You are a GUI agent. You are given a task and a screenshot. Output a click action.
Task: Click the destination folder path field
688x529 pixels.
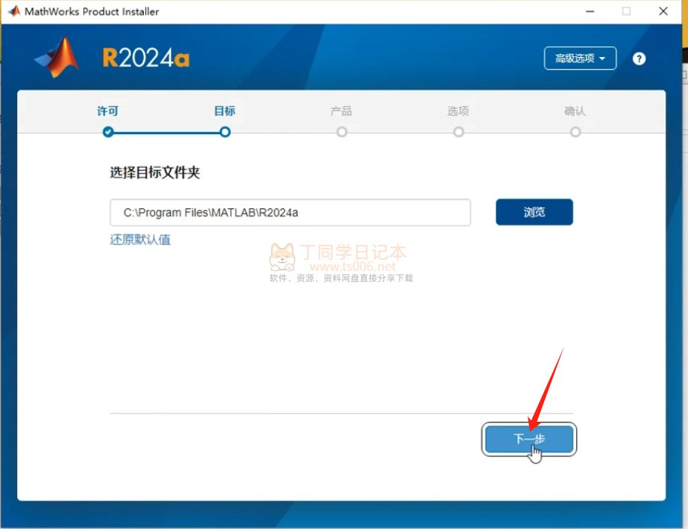click(x=290, y=212)
